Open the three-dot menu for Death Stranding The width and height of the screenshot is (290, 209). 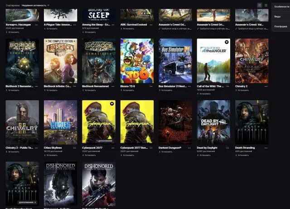[266, 148]
